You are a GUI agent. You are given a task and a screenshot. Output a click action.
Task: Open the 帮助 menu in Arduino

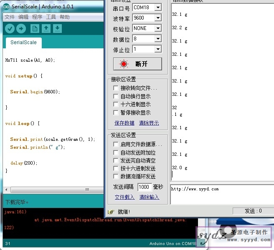pyautogui.click(x=65, y=17)
